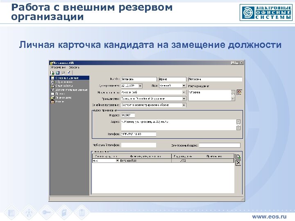
Task: Select Дополнительные данные in the sidebar
Action: tap(71, 90)
